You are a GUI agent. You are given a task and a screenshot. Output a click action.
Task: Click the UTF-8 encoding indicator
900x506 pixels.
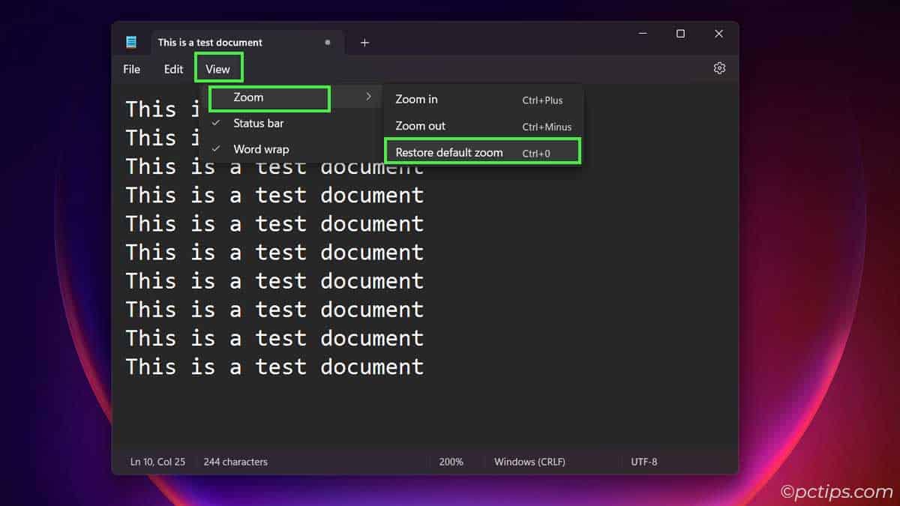click(644, 462)
